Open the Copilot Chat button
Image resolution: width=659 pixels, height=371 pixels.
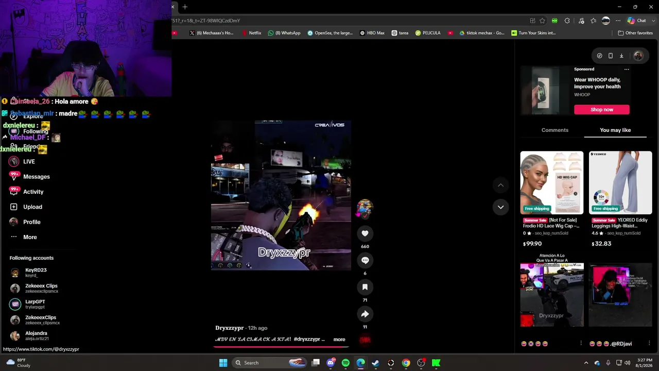(637, 21)
